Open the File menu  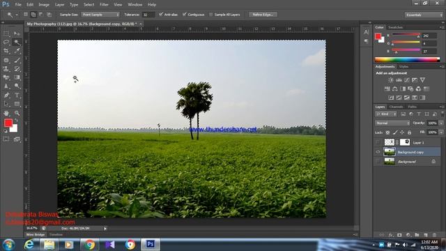(18, 5)
